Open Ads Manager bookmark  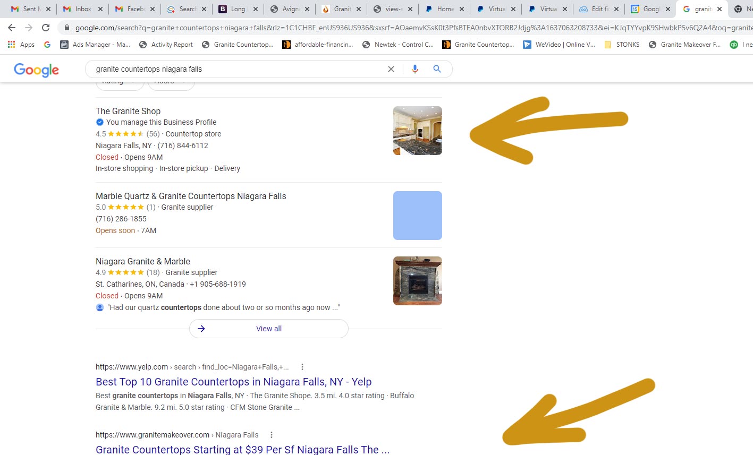click(95, 45)
